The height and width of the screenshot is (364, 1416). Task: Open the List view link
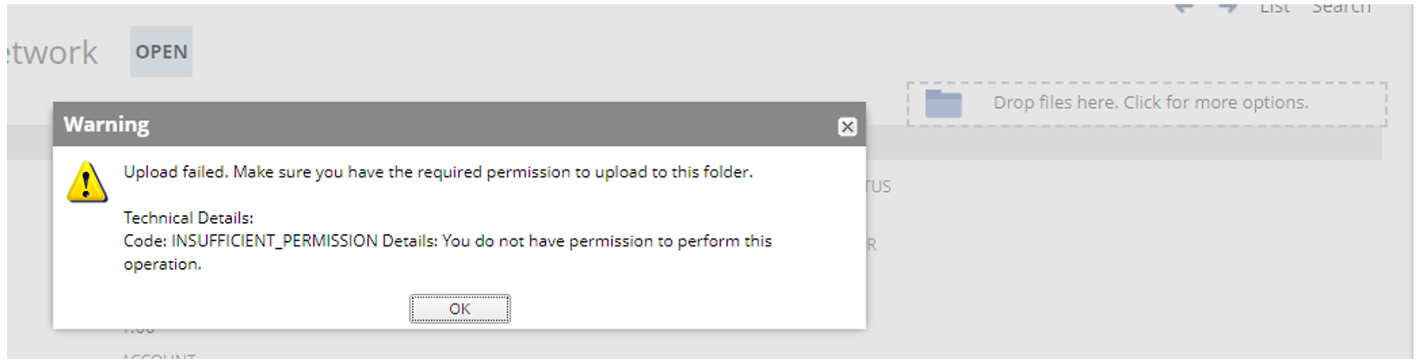(x=1274, y=8)
